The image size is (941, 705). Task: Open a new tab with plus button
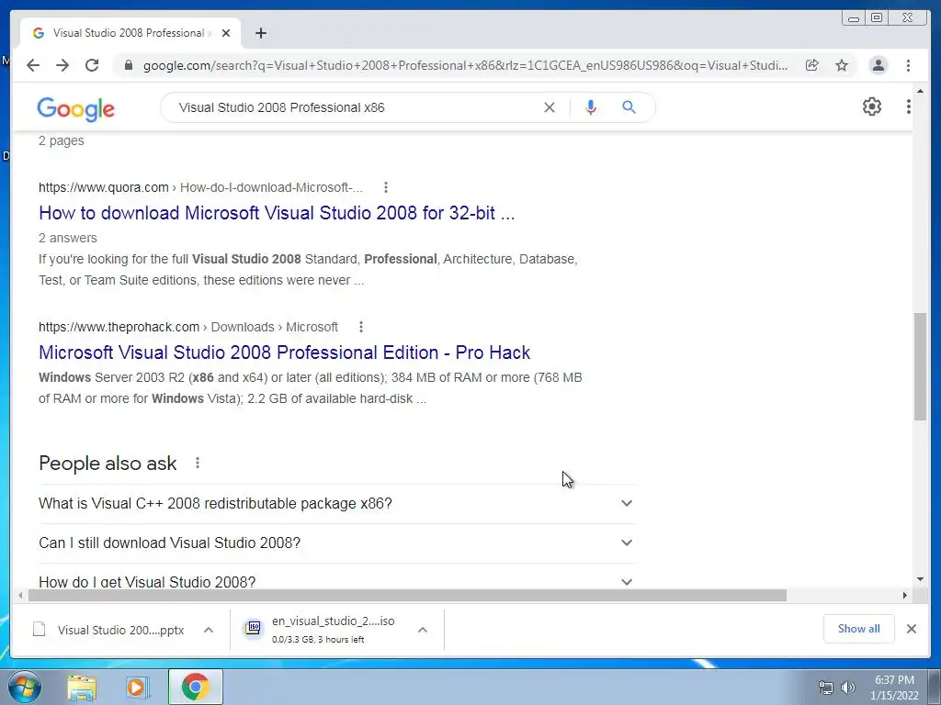click(260, 33)
